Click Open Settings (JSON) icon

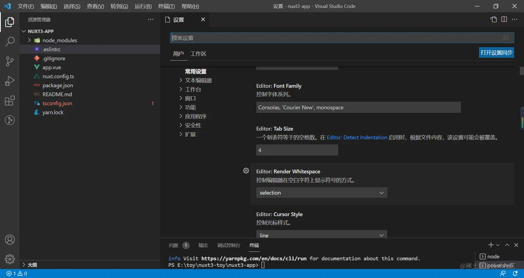pos(494,19)
